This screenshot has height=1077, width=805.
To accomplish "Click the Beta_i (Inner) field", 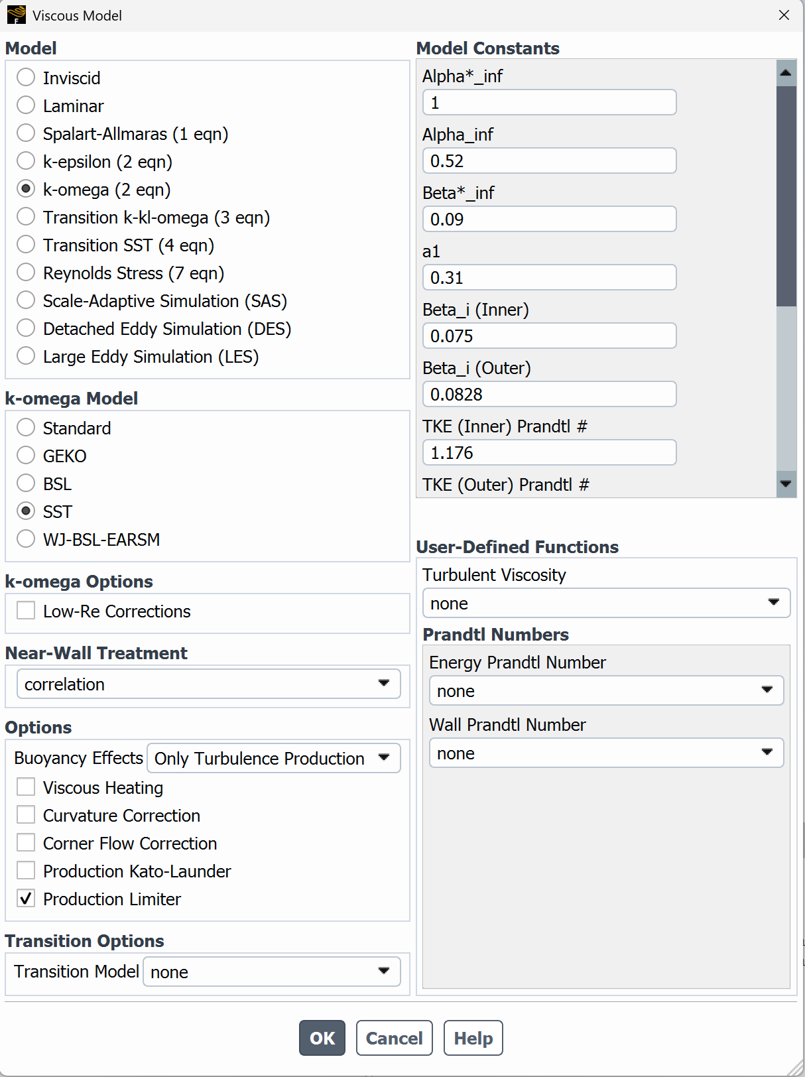I will tap(549, 336).
